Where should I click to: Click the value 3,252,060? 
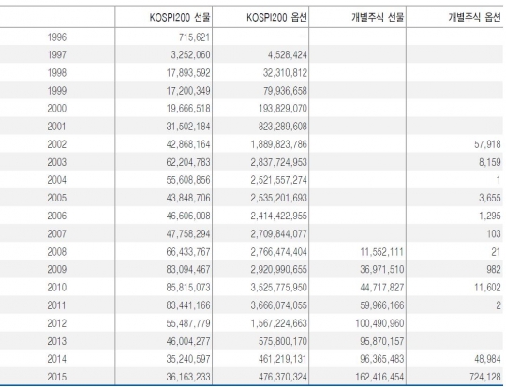coord(190,55)
